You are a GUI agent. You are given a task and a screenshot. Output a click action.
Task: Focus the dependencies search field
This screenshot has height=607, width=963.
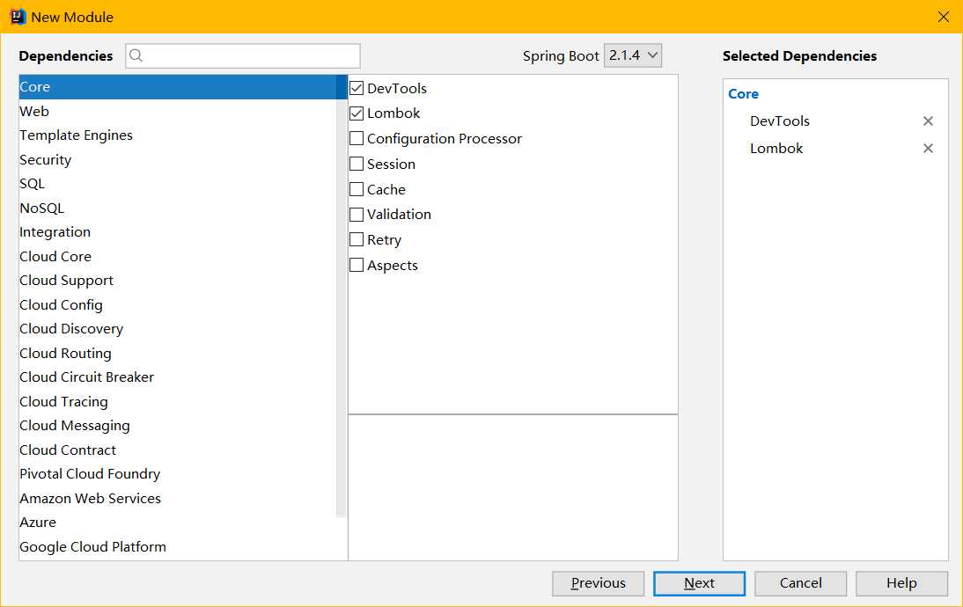(243, 55)
